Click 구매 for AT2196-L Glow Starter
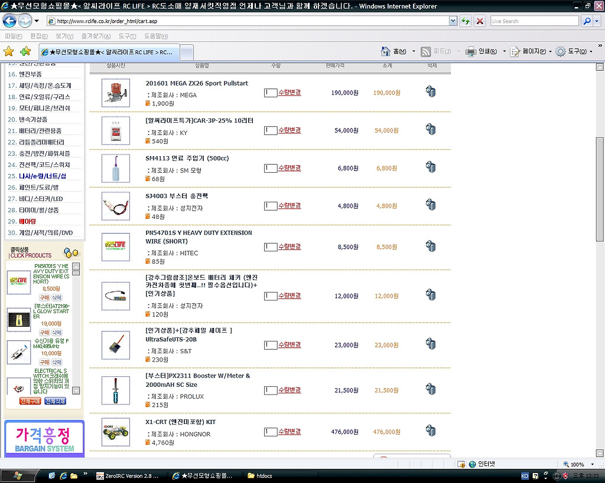Image resolution: width=605 pixels, height=483 pixels. point(44,333)
